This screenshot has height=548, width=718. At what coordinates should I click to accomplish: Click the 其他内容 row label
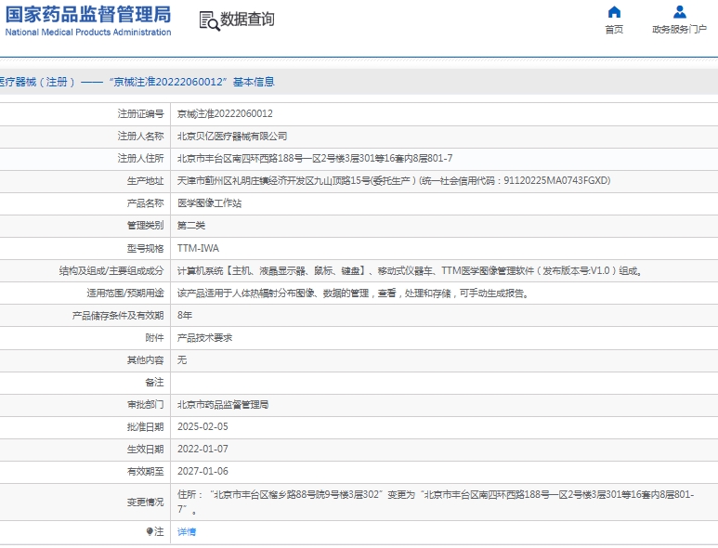[x=145, y=359]
